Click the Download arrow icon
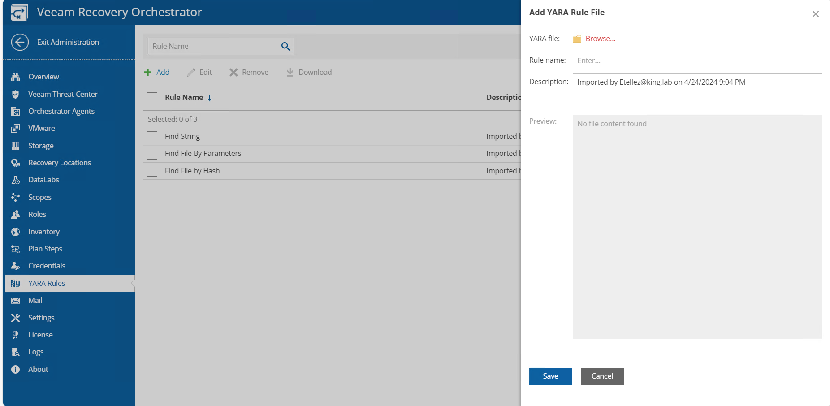 pyautogui.click(x=290, y=72)
